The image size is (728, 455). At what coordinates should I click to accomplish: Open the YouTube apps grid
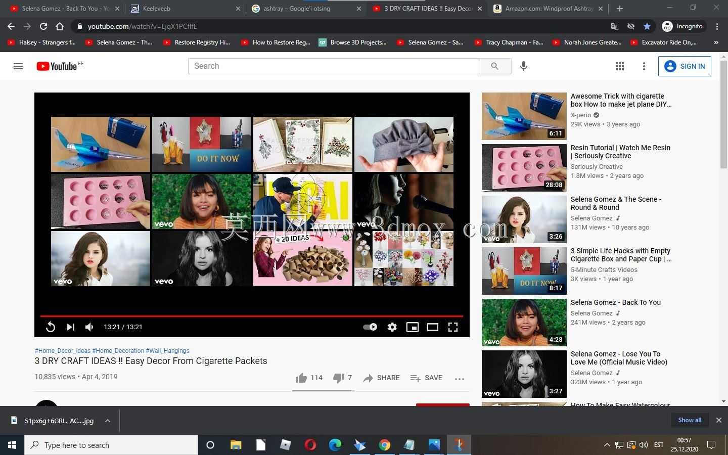[x=620, y=66]
